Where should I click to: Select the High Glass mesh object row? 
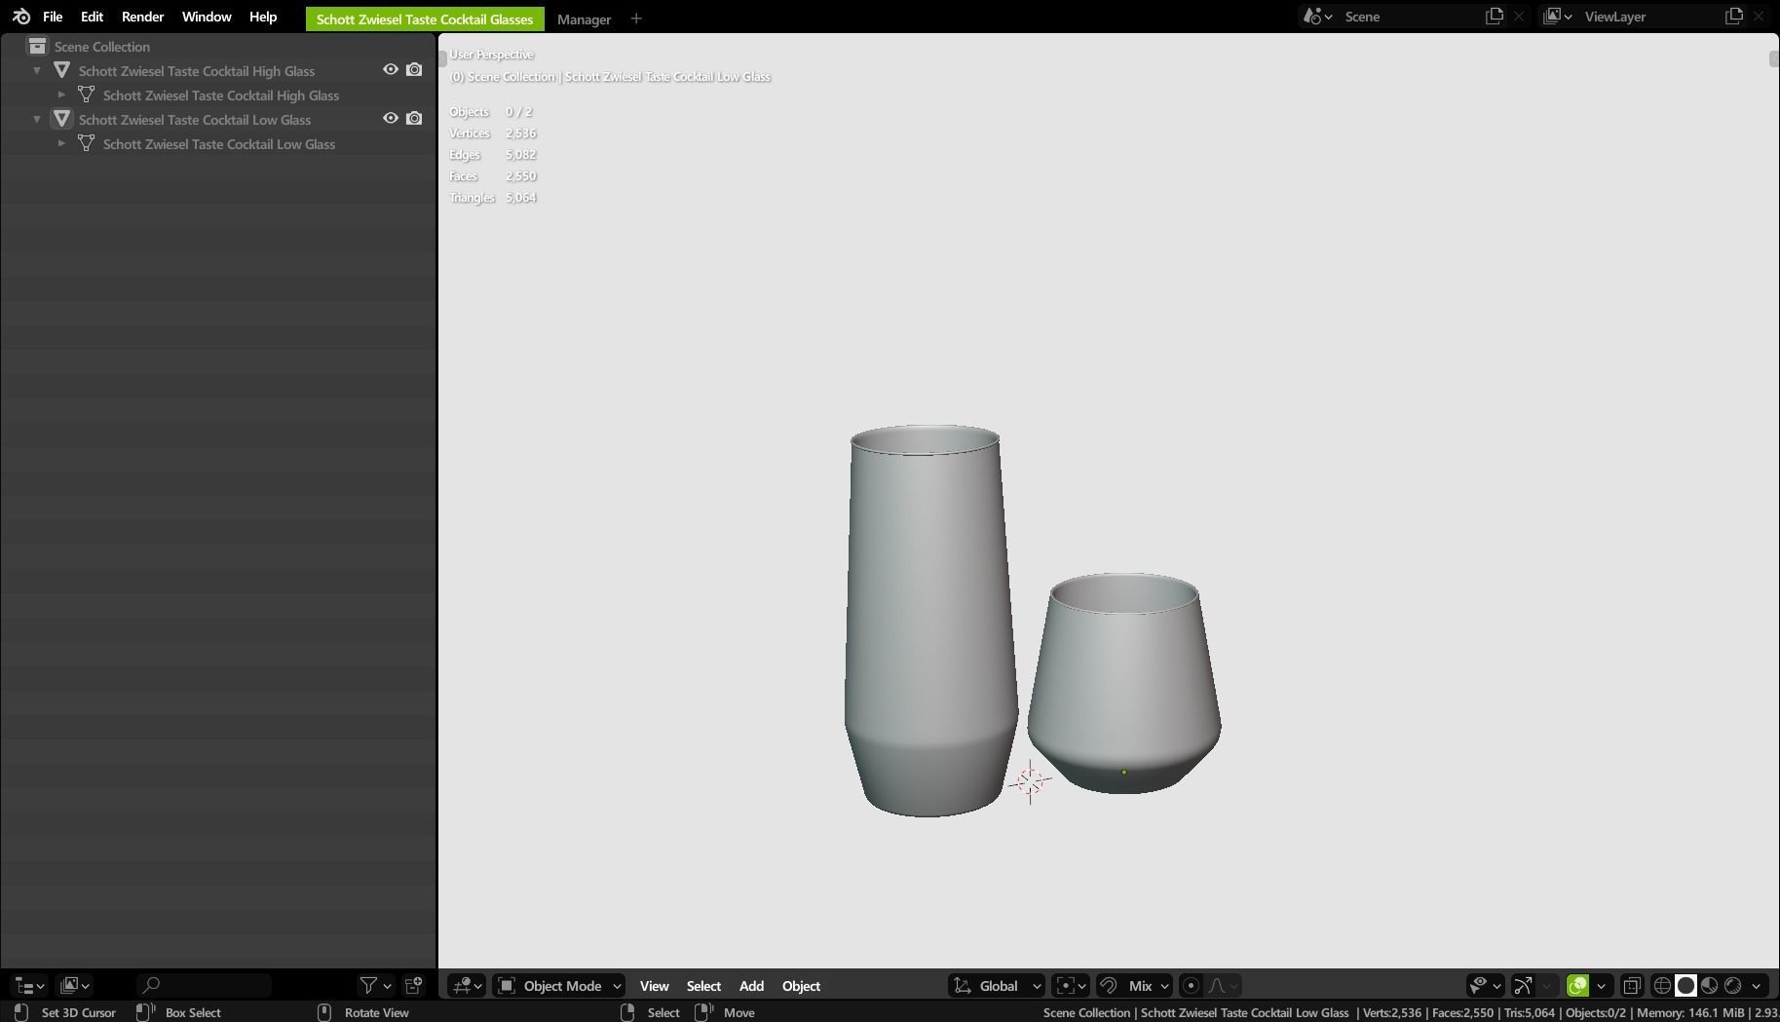(218, 95)
